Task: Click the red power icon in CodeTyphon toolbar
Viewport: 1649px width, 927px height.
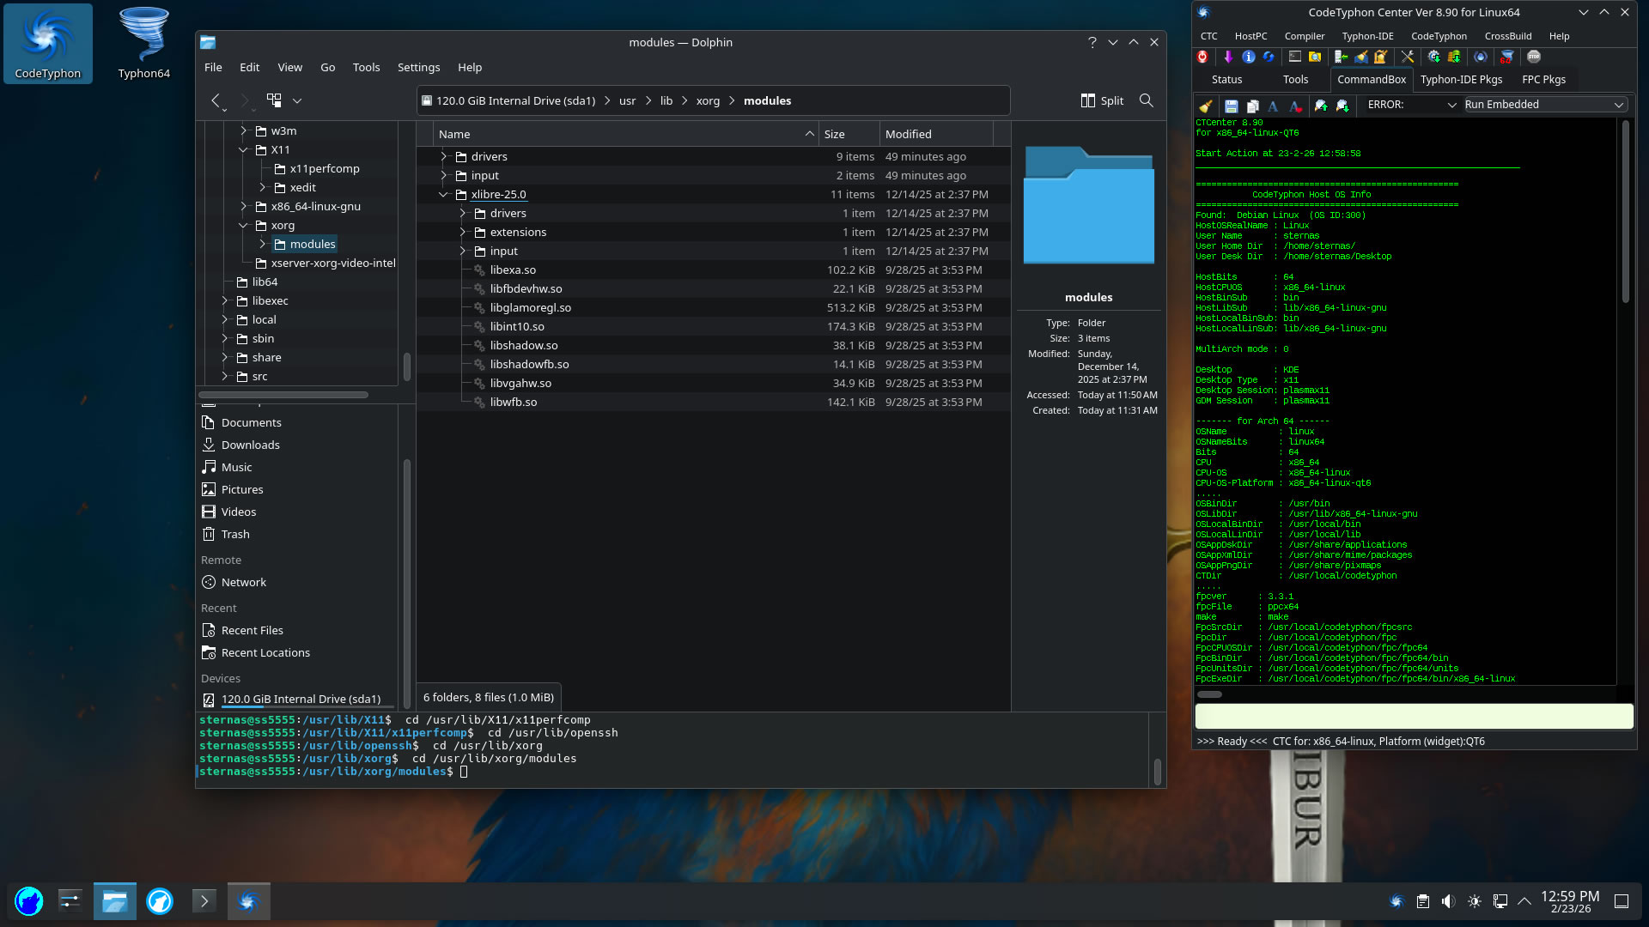Action: coord(1202,57)
